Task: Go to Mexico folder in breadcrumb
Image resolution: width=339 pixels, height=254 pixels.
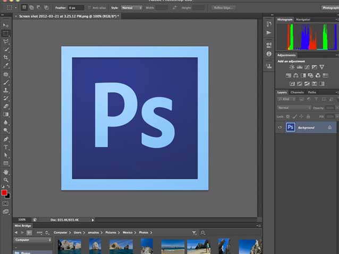Action: (x=128, y=233)
